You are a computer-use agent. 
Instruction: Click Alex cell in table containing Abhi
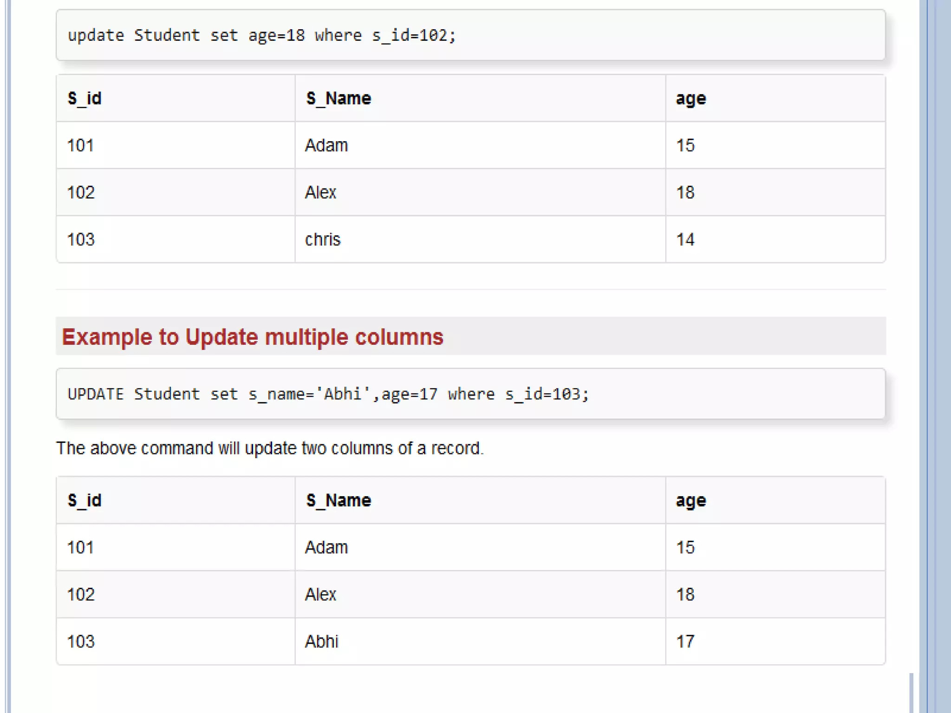(320, 595)
